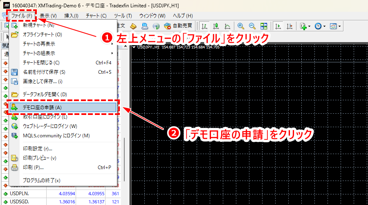Open the periods clock dropdown

coord(320,26)
